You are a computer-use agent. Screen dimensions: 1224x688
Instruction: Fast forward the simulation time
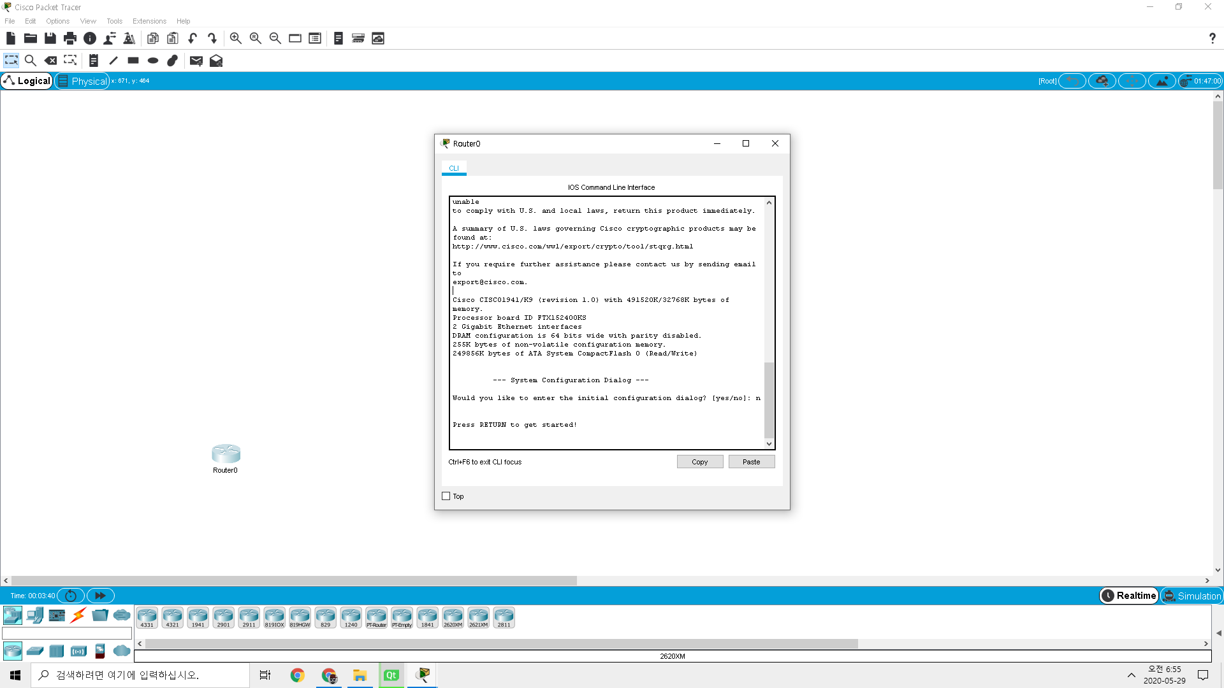pos(100,596)
